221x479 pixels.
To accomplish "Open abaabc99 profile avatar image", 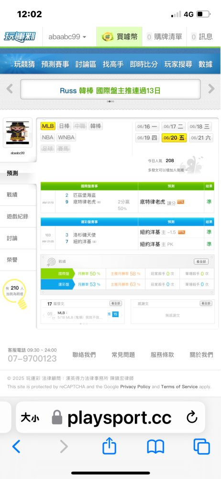I will tap(17, 133).
